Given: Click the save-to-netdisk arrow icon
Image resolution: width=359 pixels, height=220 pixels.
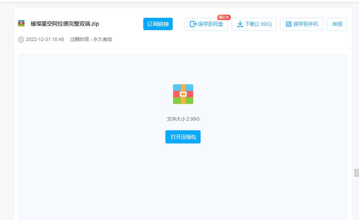Looking at the screenshot, I should (x=193, y=24).
